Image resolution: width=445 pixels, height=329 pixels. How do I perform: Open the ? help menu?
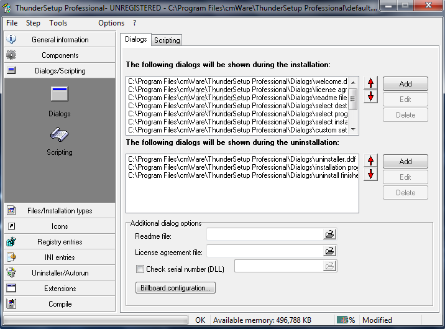[134, 23]
